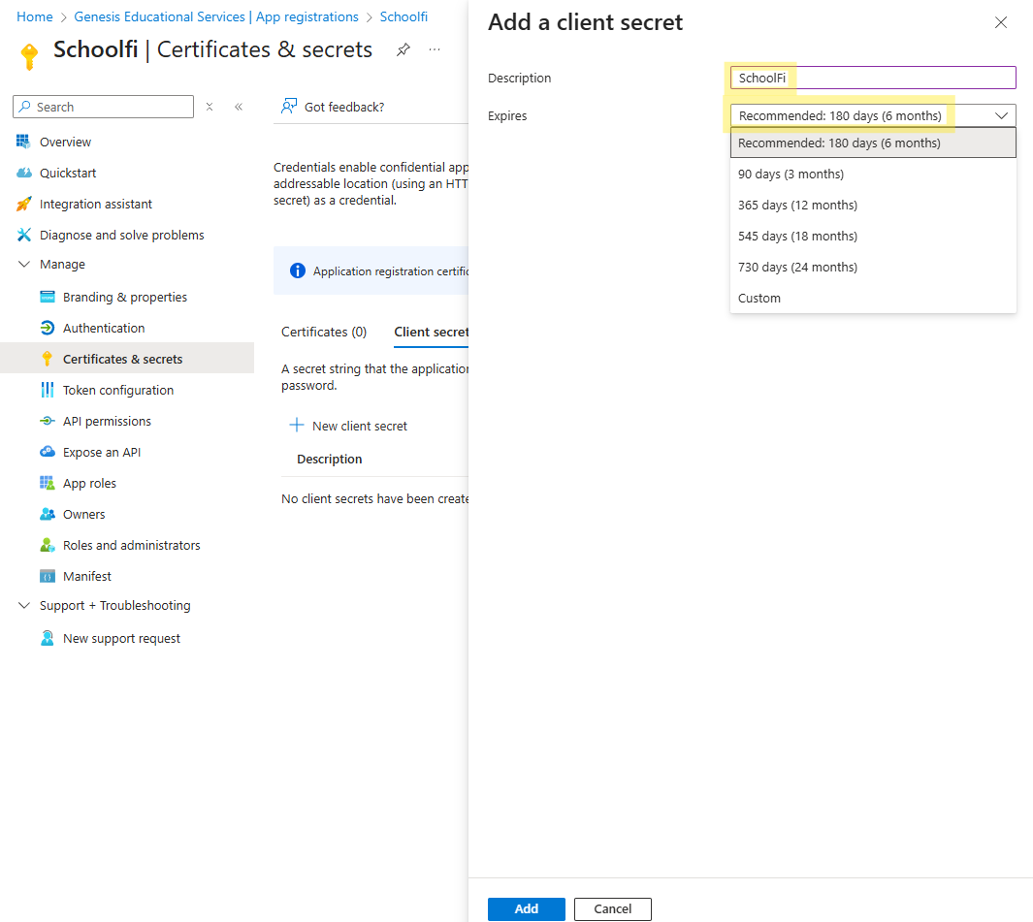Click the Overview grid icon
The image size is (1033, 922).
pyautogui.click(x=23, y=142)
